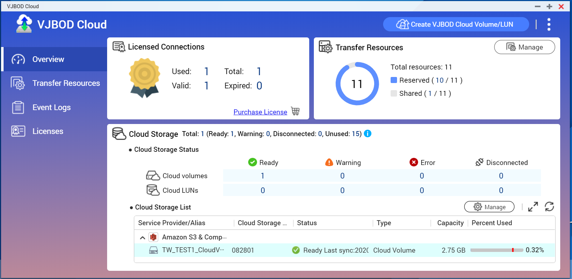572x279 pixels.
Task: Click the Used licenses count value
Action: [x=206, y=71]
